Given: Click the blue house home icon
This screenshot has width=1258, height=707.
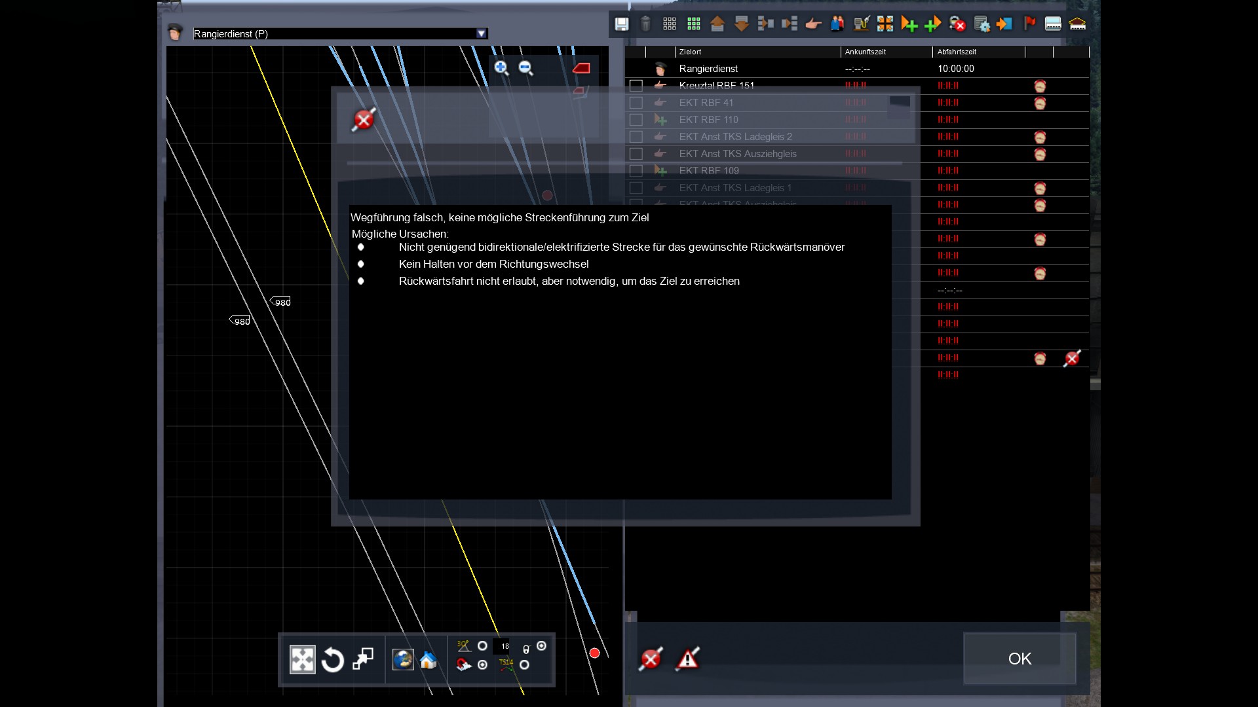Looking at the screenshot, I should pyautogui.click(x=429, y=660).
